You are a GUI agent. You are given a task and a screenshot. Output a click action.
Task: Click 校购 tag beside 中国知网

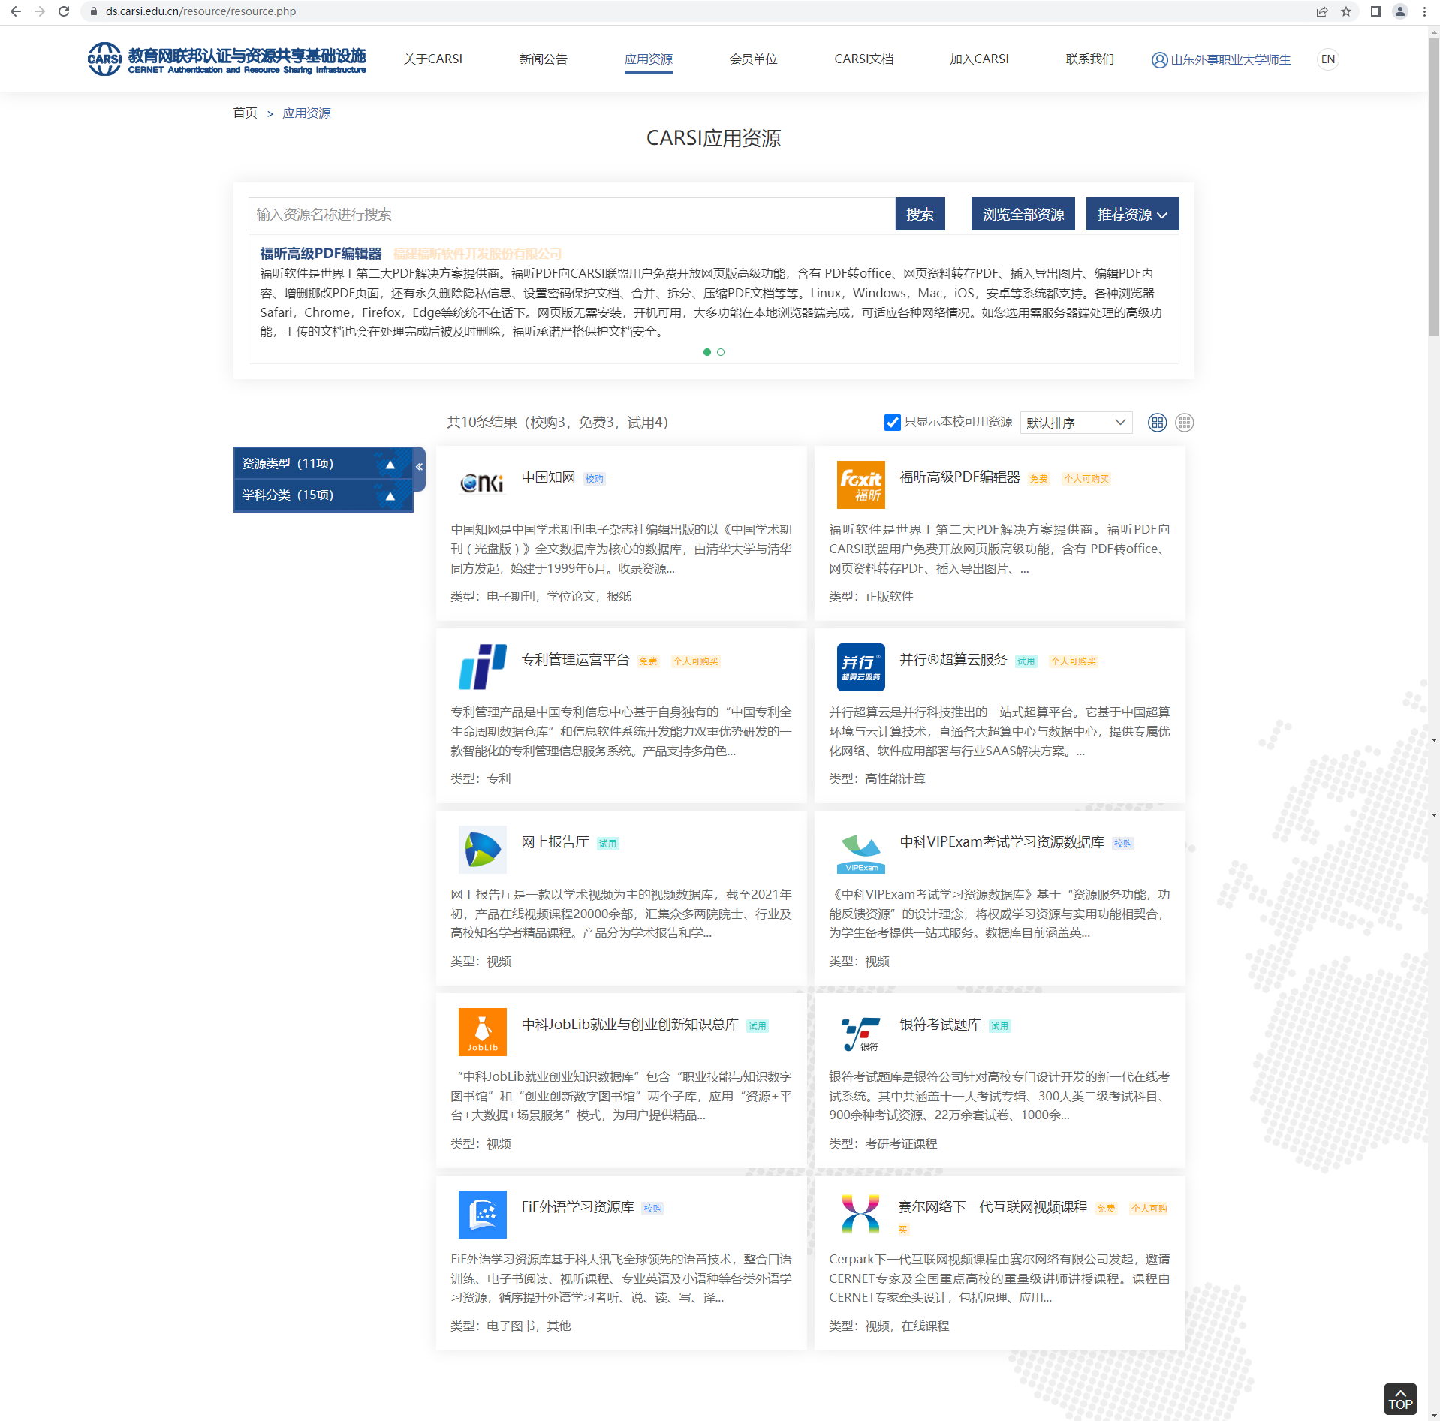(x=594, y=479)
